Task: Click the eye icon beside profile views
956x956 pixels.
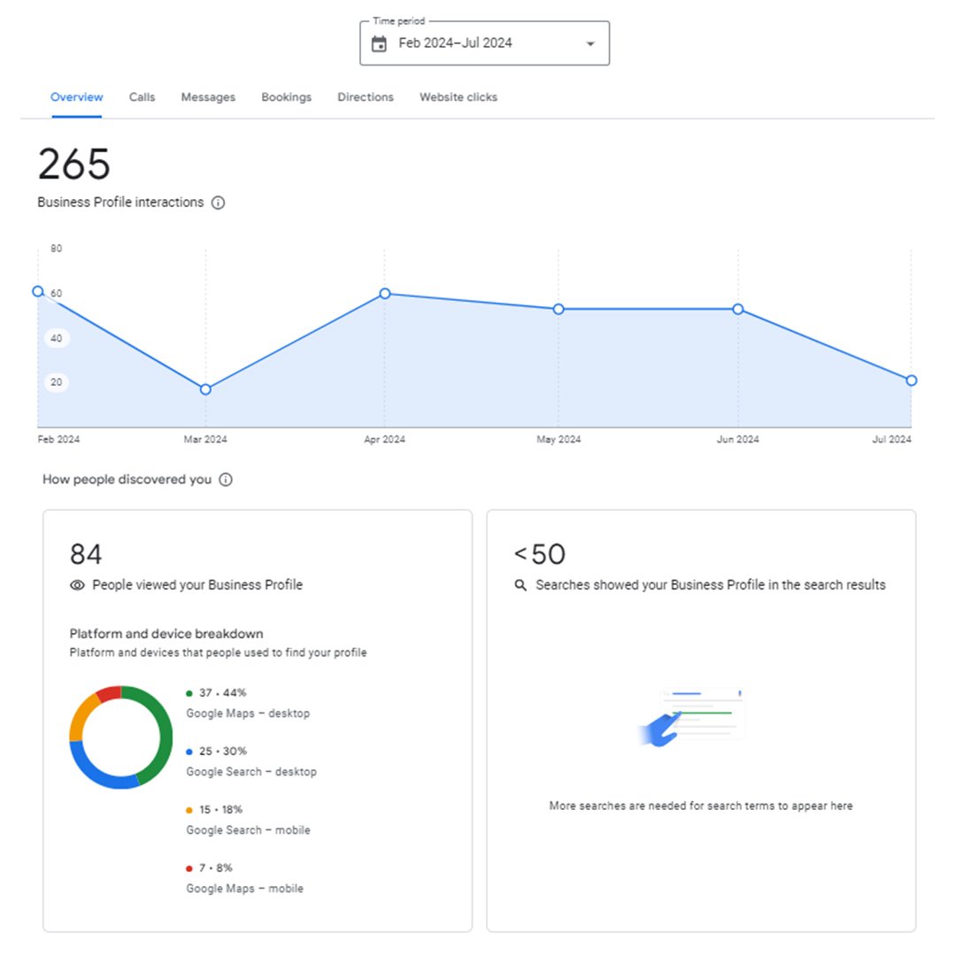Action: tap(77, 585)
